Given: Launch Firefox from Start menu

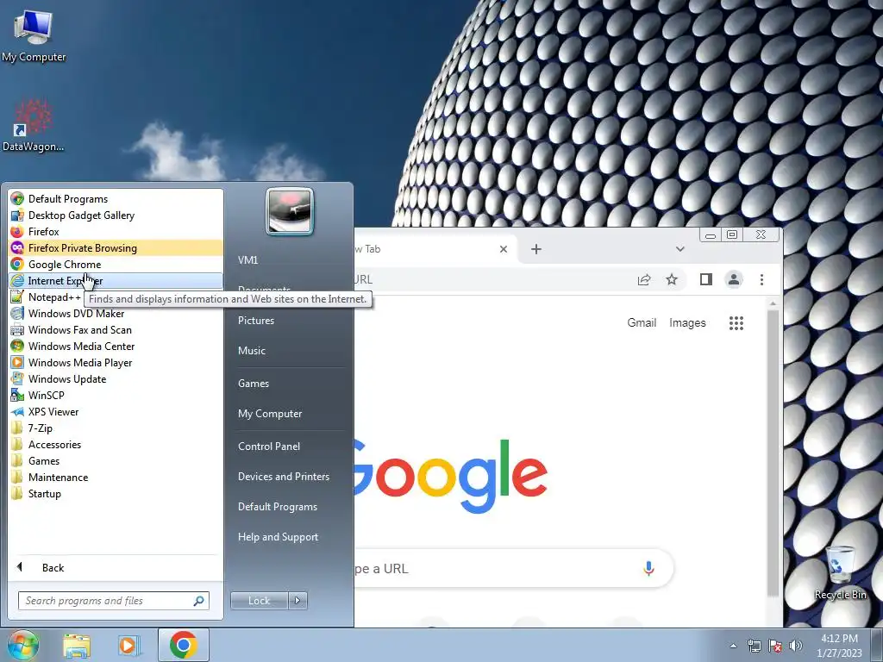Looking at the screenshot, I should tap(116, 231).
